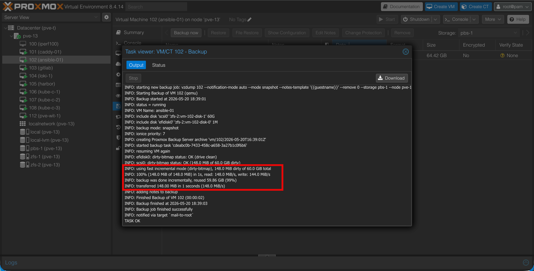Open the Hardware section monitor icon
Screen dimensions: 534x271
(x=118, y=53)
